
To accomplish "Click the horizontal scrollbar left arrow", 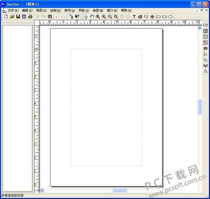I will coord(42,190).
